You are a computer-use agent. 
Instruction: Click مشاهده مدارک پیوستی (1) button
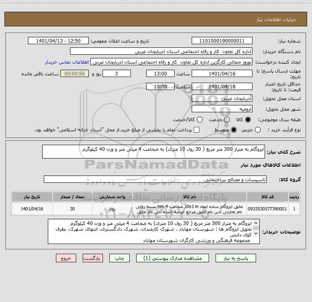click(173, 258)
